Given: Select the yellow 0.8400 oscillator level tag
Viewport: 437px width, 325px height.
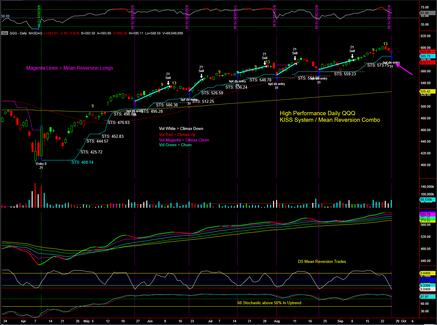Looking at the screenshot, I should (427, 273).
